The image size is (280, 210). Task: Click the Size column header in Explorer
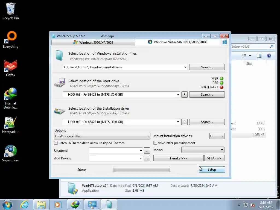(249, 64)
